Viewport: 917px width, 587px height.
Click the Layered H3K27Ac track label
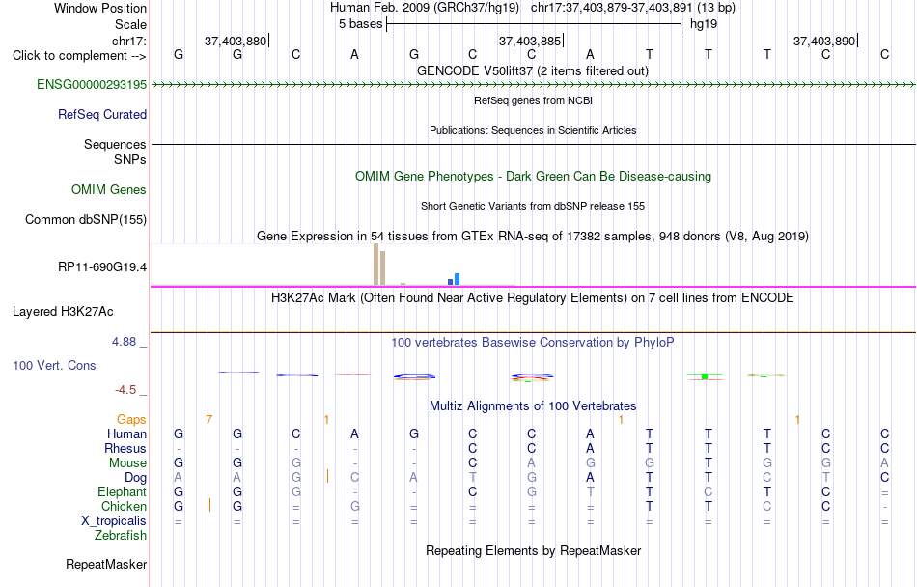pyautogui.click(x=63, y=312)
